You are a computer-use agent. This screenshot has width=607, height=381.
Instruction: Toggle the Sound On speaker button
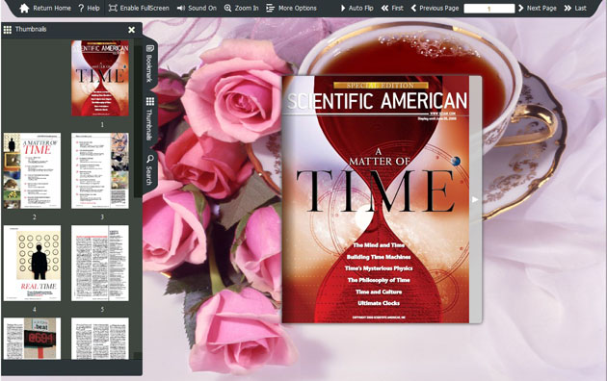click(197, 8)
